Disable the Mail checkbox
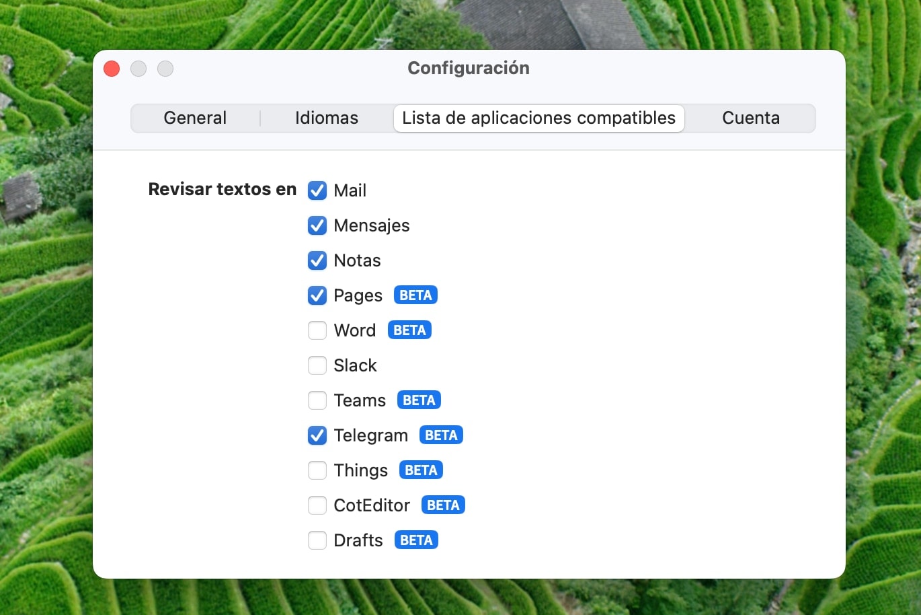921x615 pixels. click(x=317, y=190)
